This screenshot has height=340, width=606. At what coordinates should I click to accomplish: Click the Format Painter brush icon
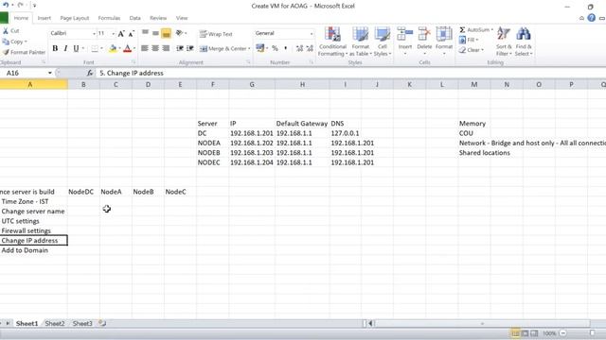pos(6,52)
